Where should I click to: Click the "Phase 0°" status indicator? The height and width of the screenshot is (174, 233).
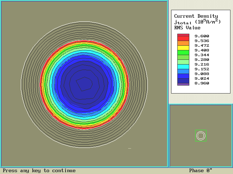201,170
